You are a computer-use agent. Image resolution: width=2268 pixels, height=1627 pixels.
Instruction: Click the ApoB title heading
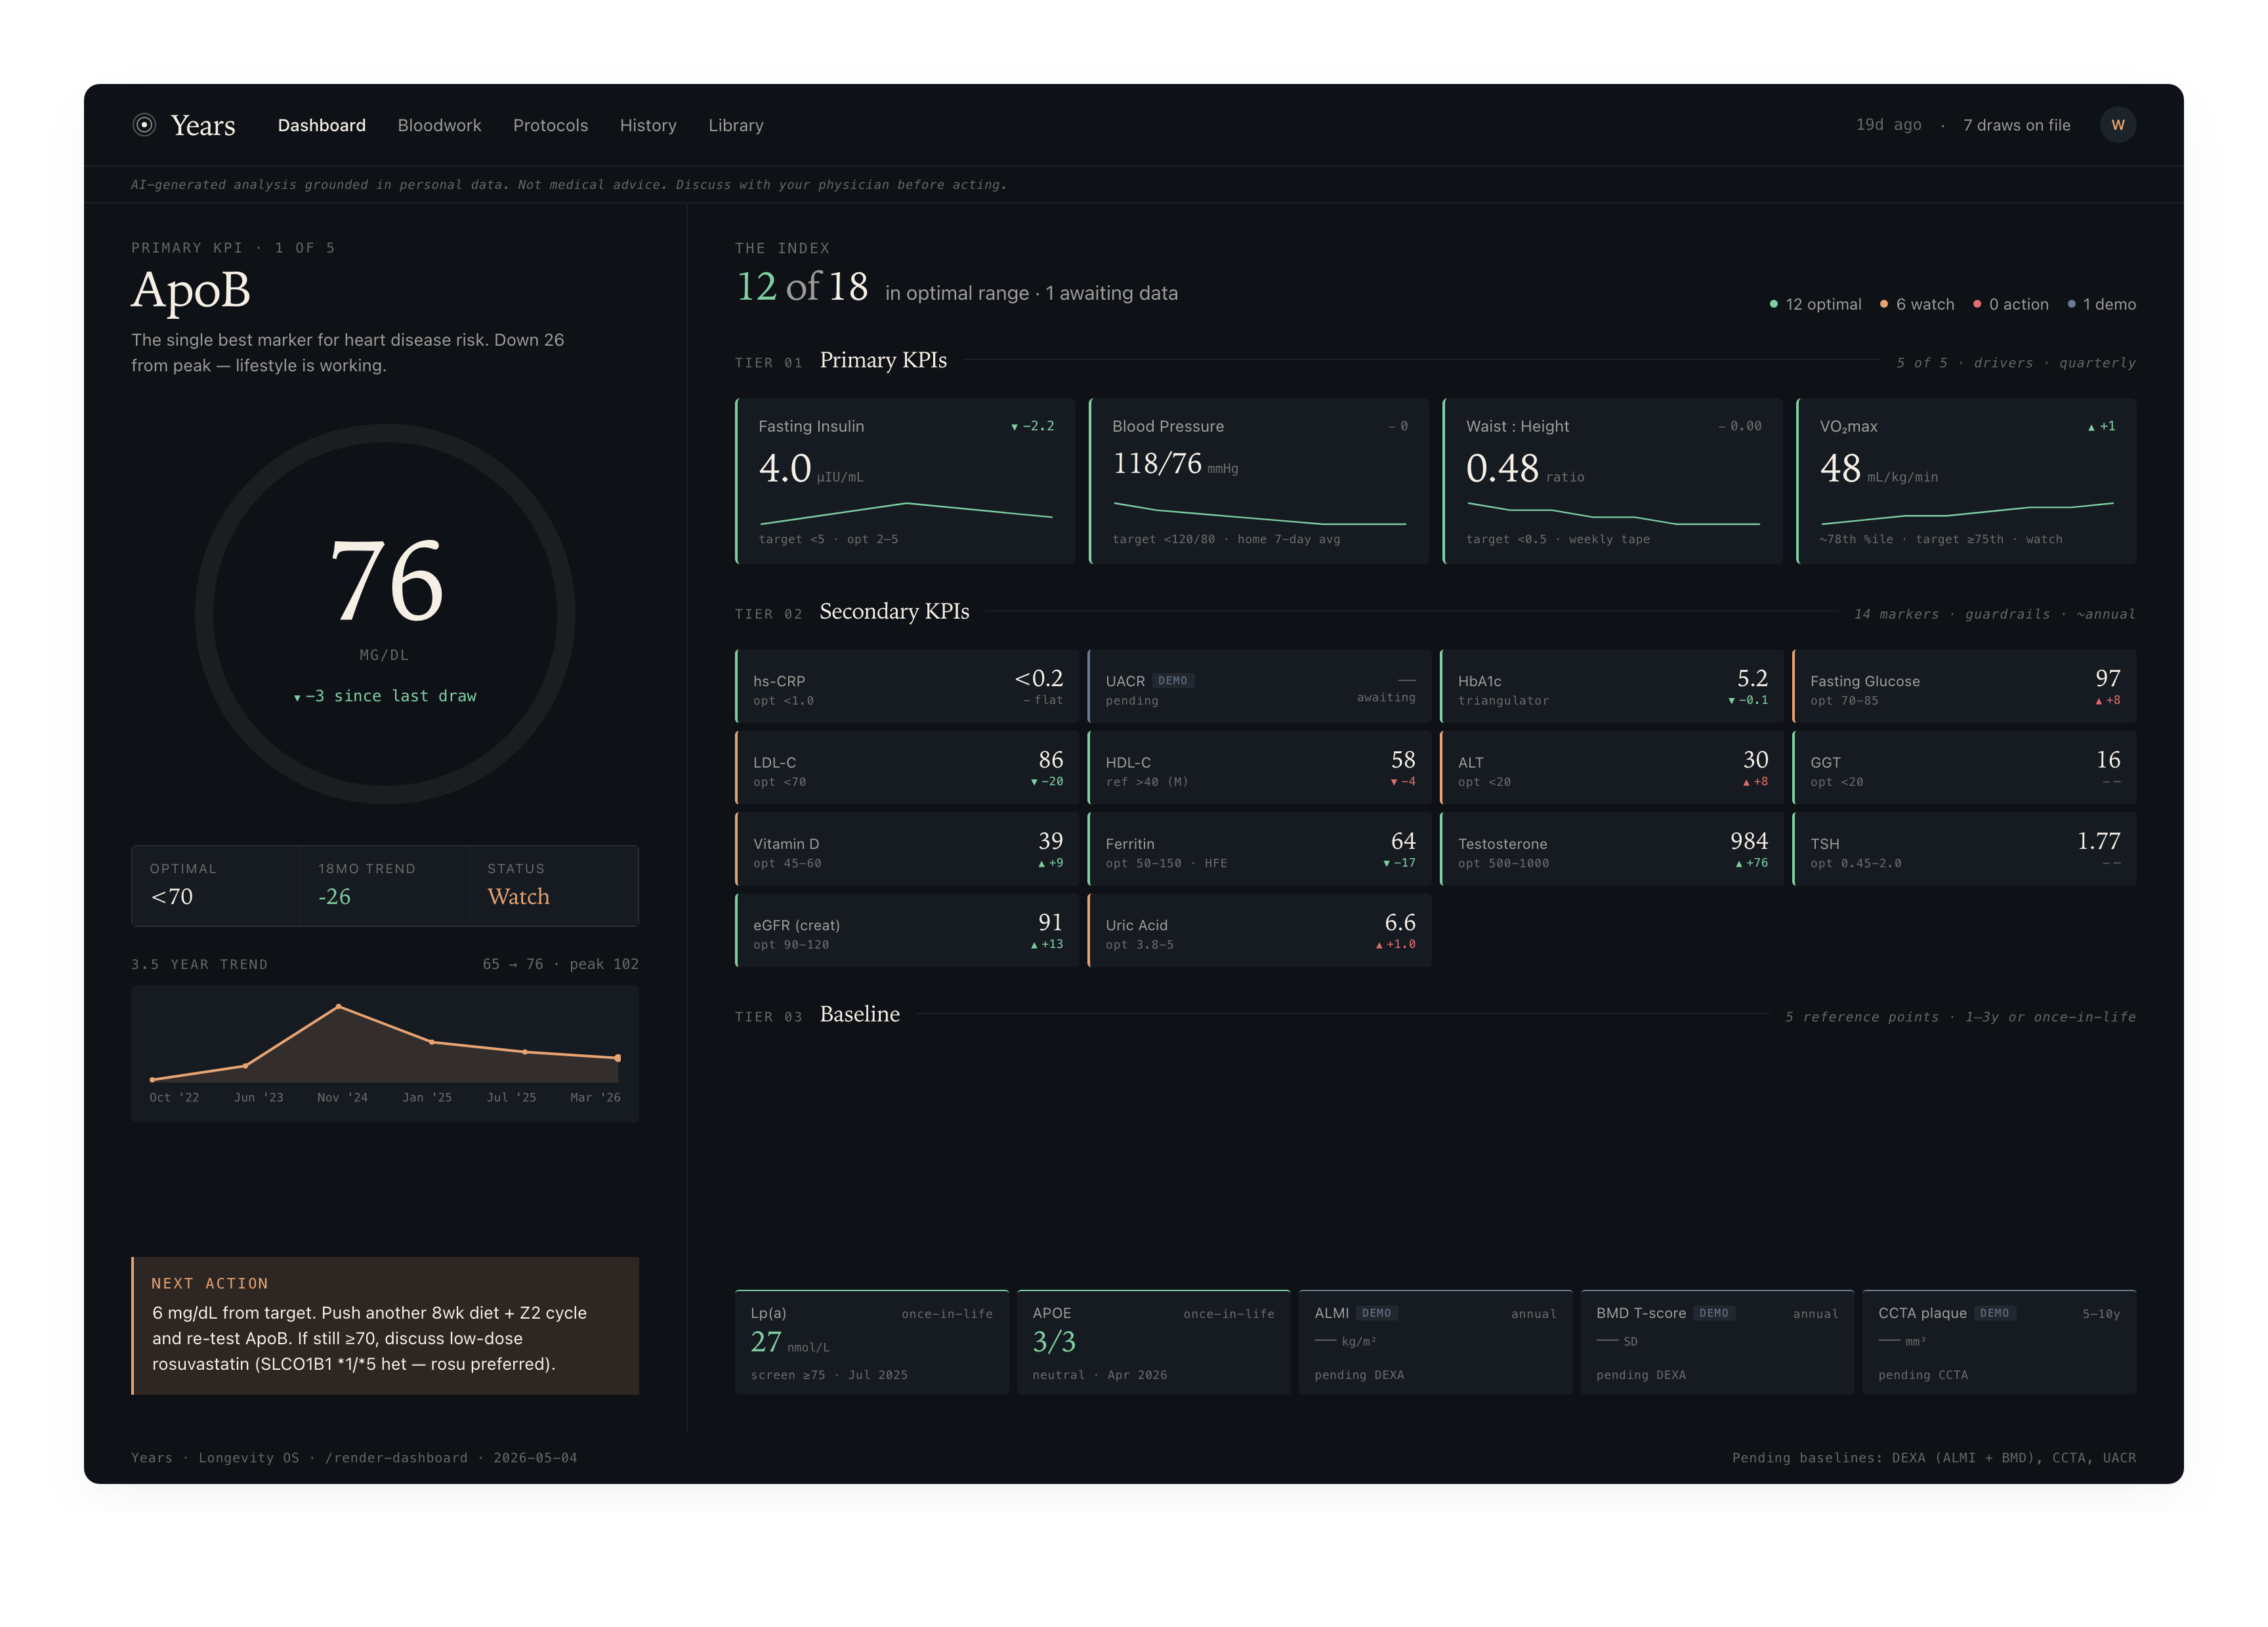point(191,290)
